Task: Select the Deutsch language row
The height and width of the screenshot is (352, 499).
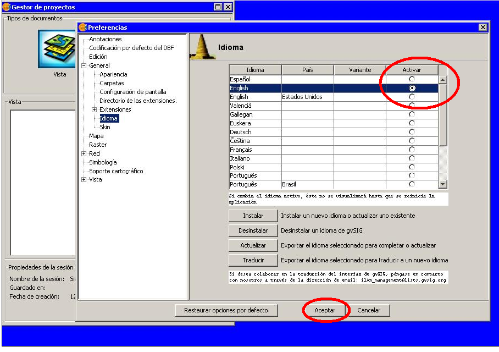Action: pyautogui.click(x=334, y=132)
